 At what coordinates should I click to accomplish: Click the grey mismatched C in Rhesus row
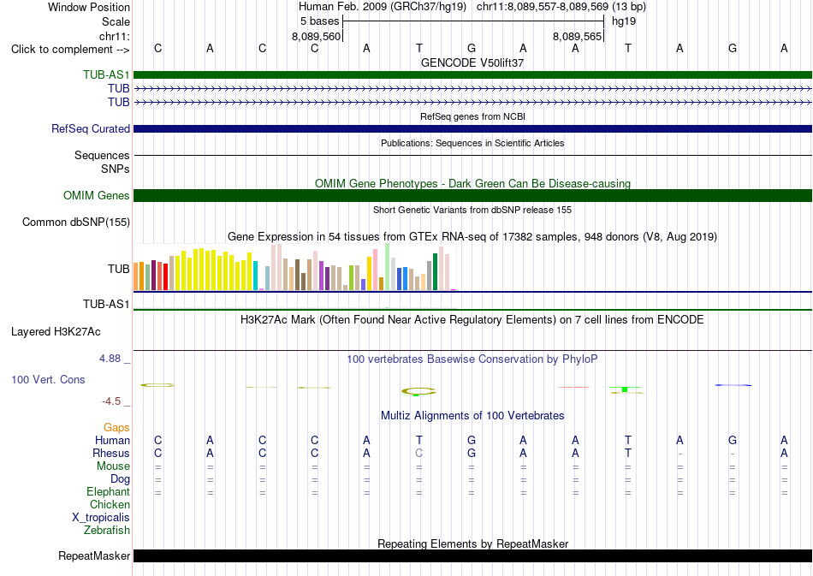pyautogui.click(x=419, y=453)
